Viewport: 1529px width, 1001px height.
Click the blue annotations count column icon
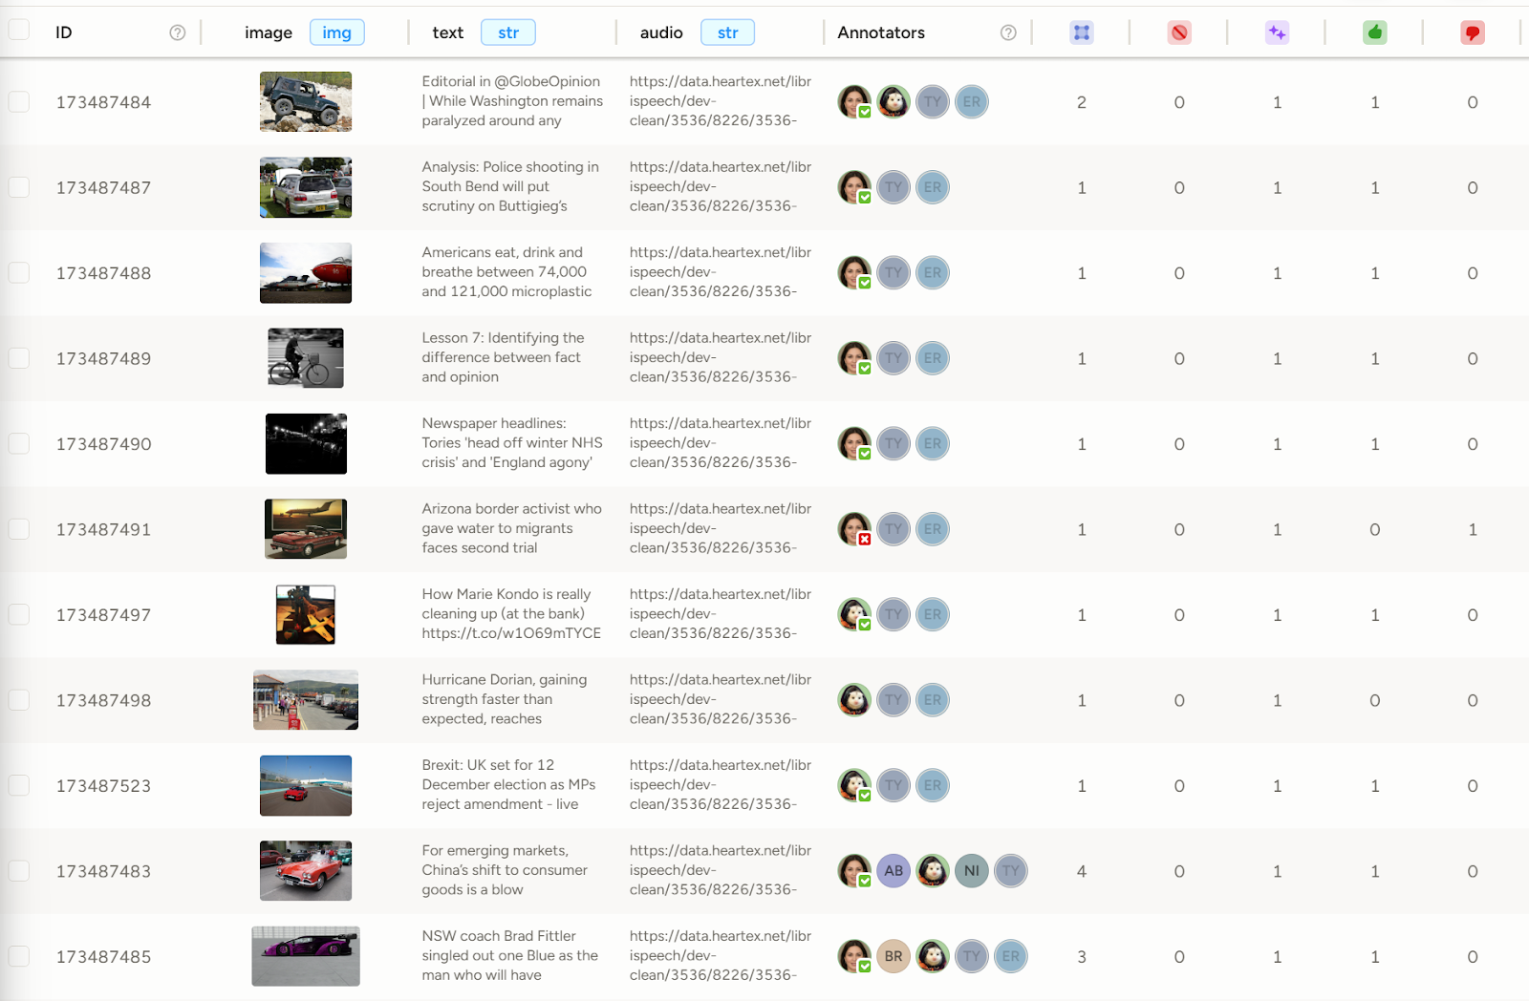point(1081,32)
